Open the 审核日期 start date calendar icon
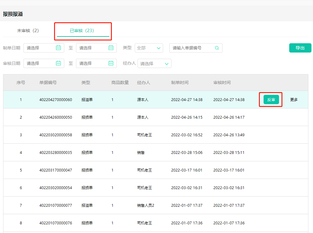The image size is (313, 233). [x=59, y=63]
